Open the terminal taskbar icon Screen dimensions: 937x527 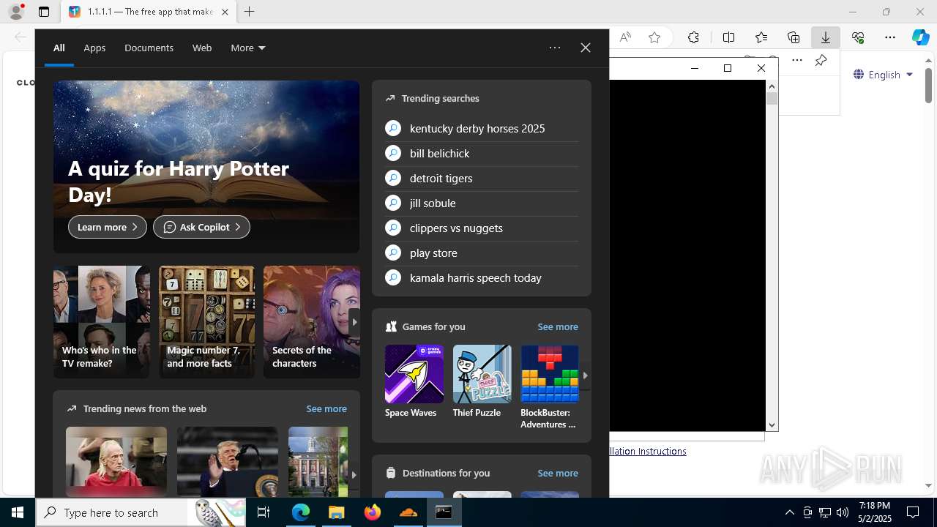pos(444,512)
